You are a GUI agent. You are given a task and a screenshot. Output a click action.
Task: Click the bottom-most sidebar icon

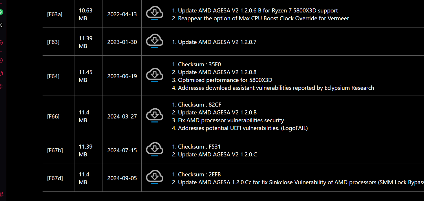[x=1, y=194]
